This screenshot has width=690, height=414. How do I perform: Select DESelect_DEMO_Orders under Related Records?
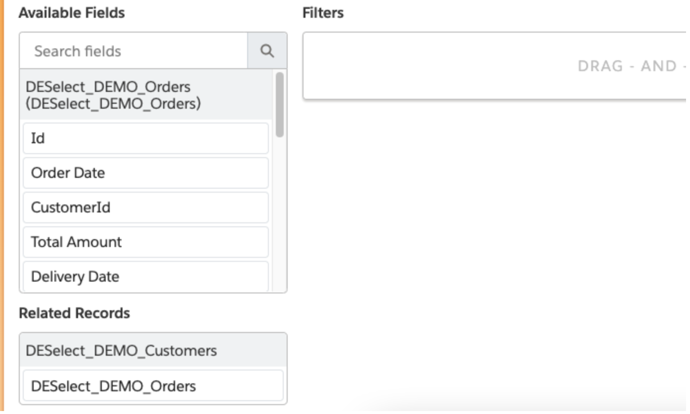point(153,386)
